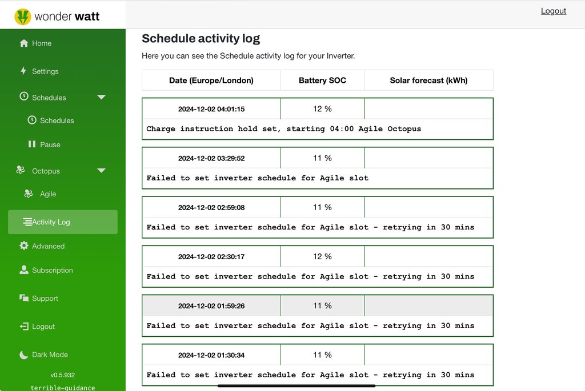Open the Activity Log menu item
The height and width of the screenshot is (391, 585).
(x=51, y=222)
